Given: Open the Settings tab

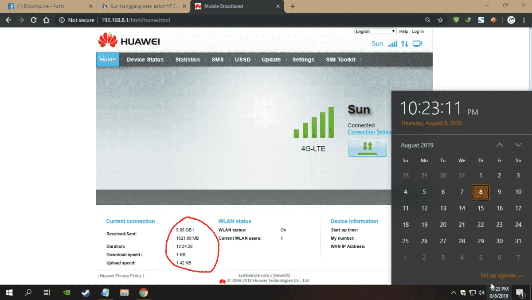Looking at the screenshot, I should coord(303,59).
